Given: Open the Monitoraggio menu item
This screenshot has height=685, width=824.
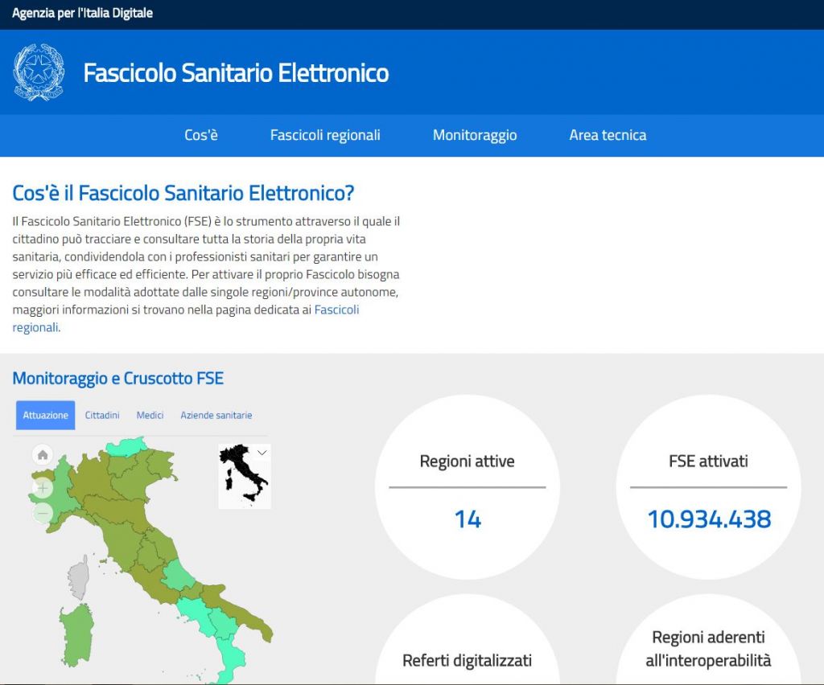Looking at the screenshot, I should [475, 135].
